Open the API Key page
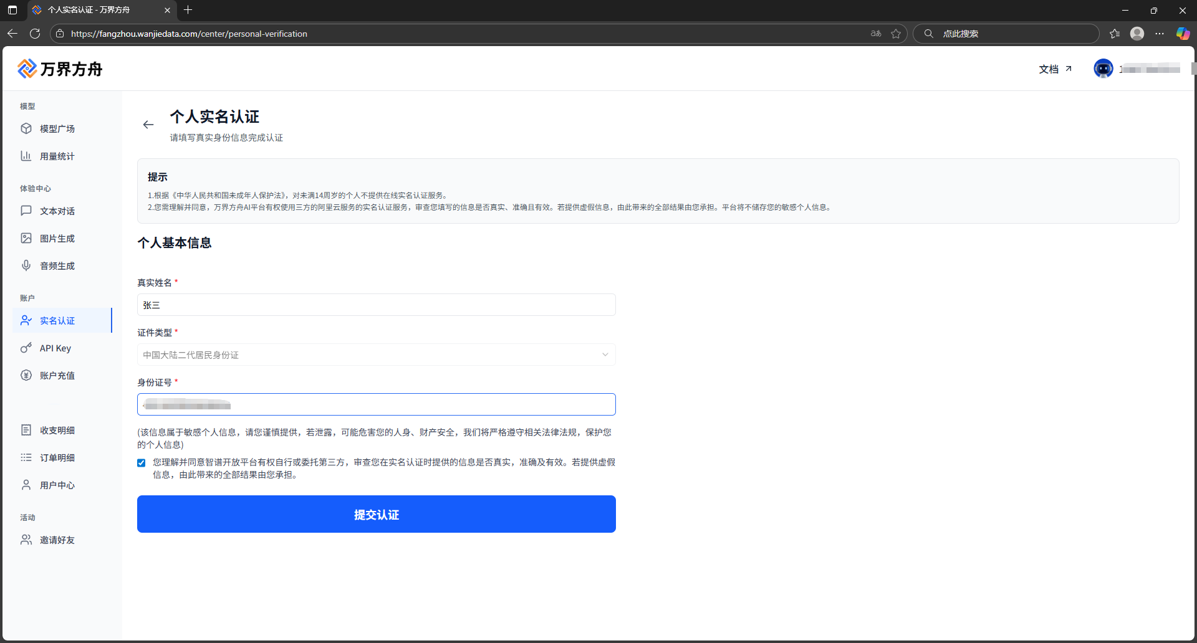Viewport: 1197px width, 643px height. (x=55, y=348)
